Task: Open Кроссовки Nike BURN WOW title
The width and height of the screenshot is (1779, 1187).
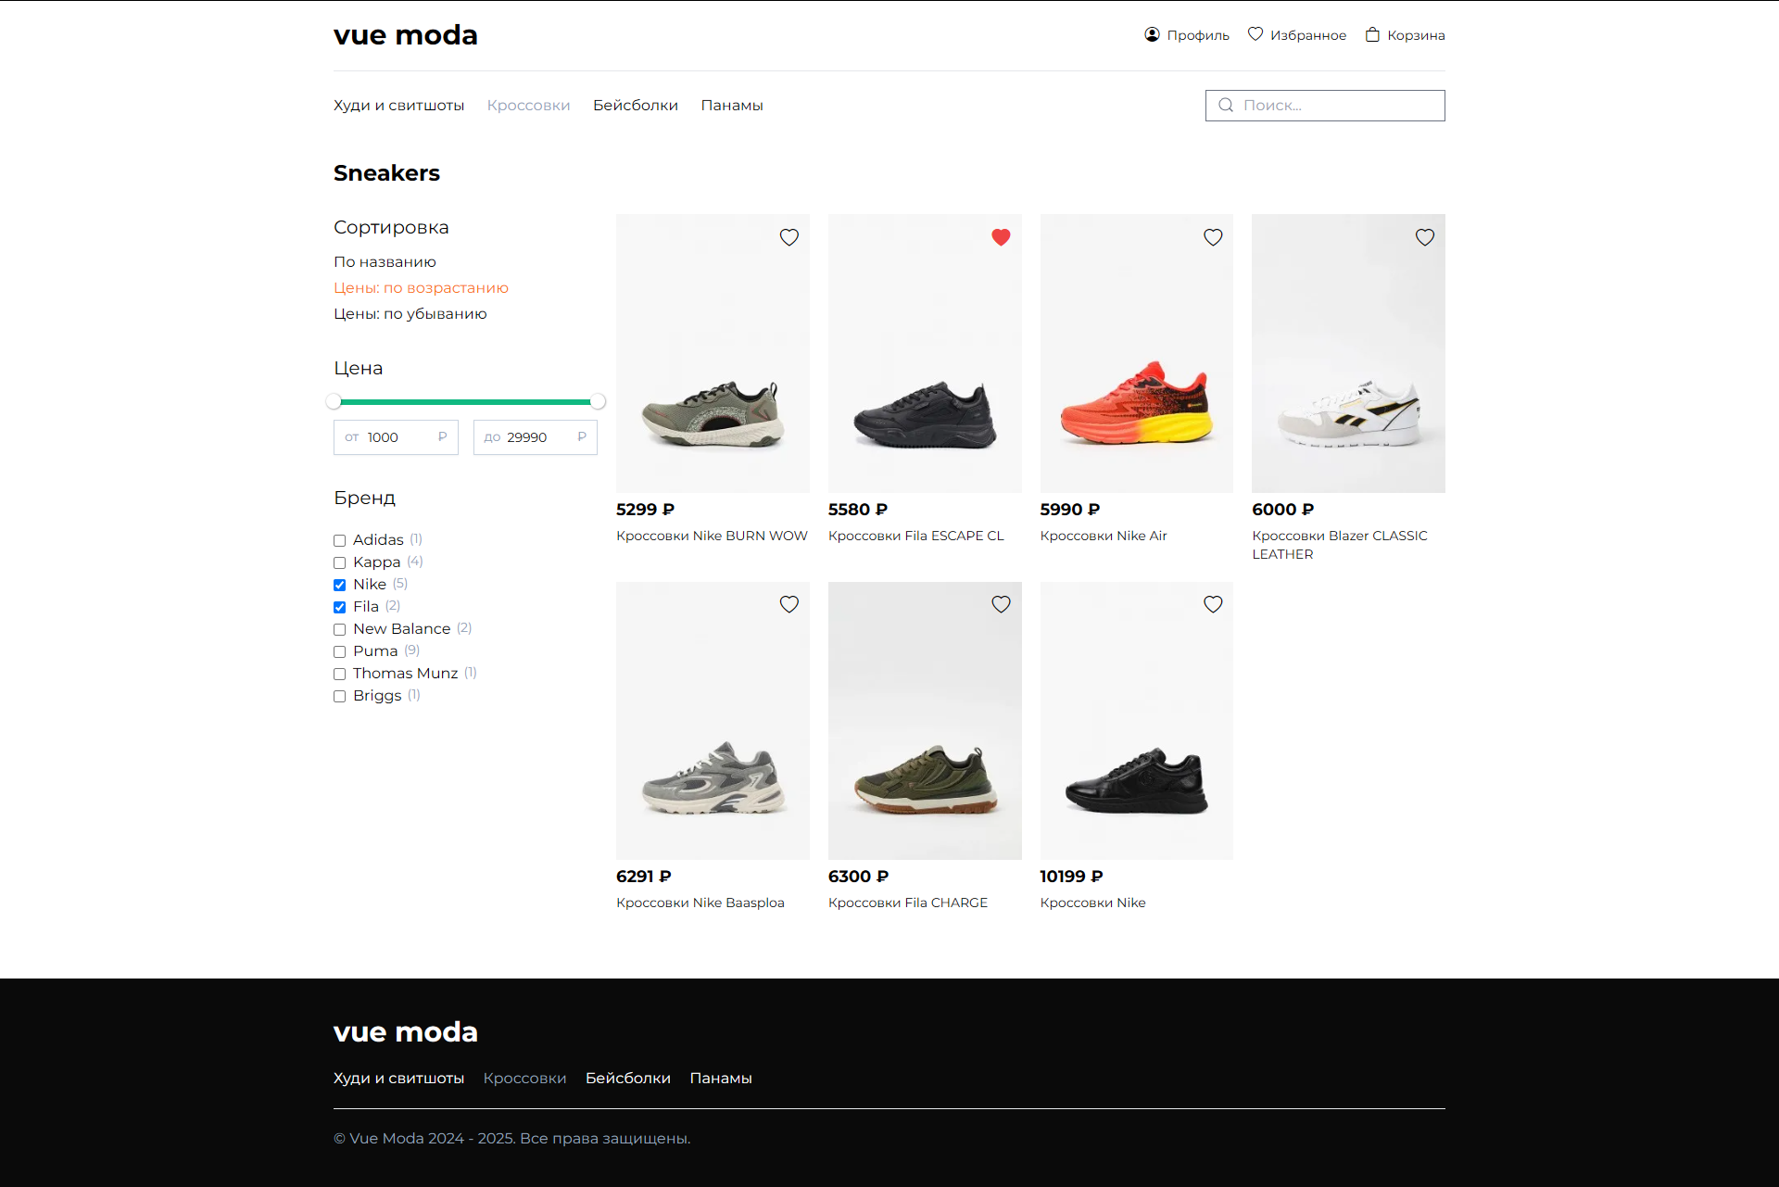Action: tap(712, 536)
